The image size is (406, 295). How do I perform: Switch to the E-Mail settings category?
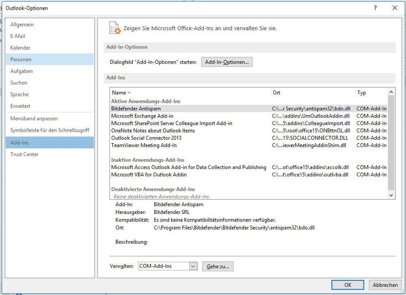click(18, 36)
